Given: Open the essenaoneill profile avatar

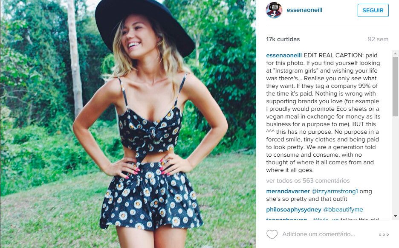Looking at the screenshot, I should [274, 10].
